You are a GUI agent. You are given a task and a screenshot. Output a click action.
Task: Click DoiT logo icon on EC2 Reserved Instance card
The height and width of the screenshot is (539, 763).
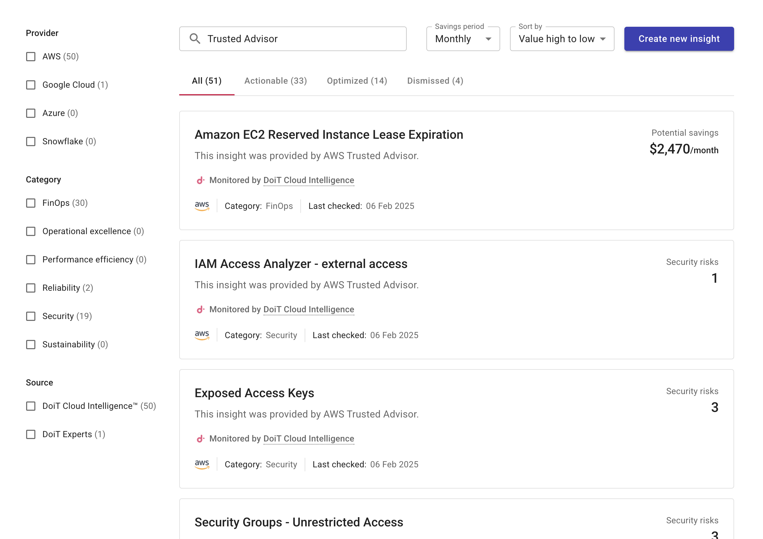point(200,180)
